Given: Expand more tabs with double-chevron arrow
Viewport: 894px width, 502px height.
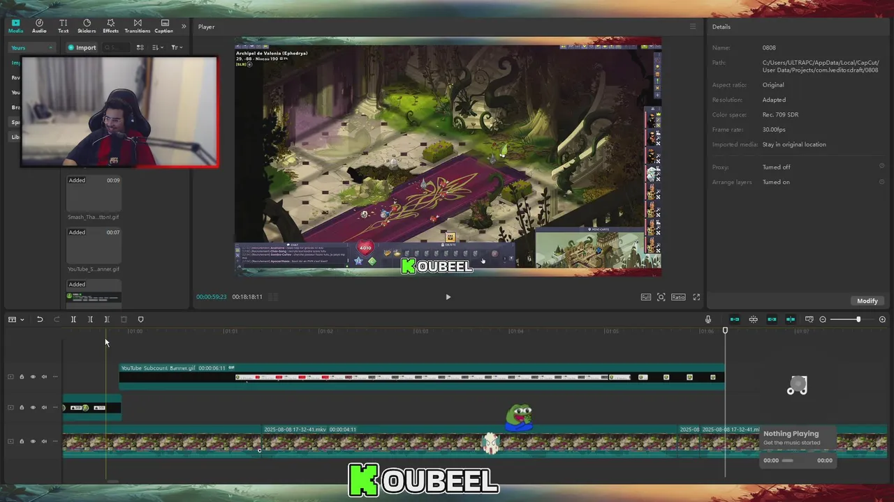Looking at the screenshot, I should pos(184,26).
